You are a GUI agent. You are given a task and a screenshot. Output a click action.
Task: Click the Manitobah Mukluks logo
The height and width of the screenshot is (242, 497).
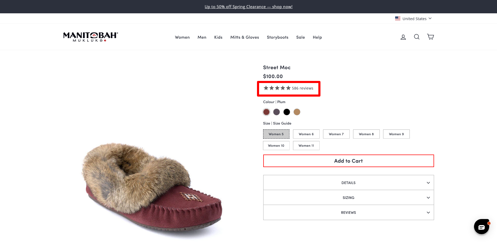coord(90,37)
